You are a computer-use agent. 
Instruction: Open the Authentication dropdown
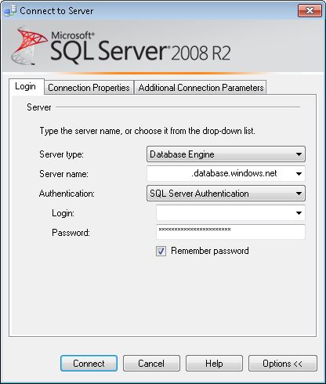pos(226,194)
